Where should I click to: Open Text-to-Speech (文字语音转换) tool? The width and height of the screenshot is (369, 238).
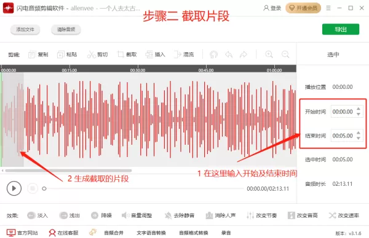click(x=151, y=233)
